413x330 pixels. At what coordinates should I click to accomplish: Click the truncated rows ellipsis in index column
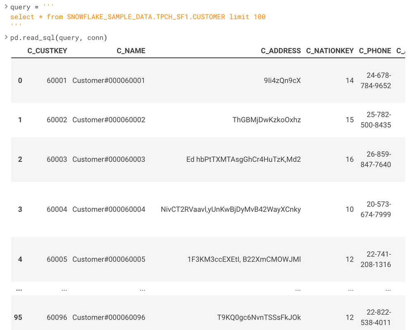tap(19, 289)
